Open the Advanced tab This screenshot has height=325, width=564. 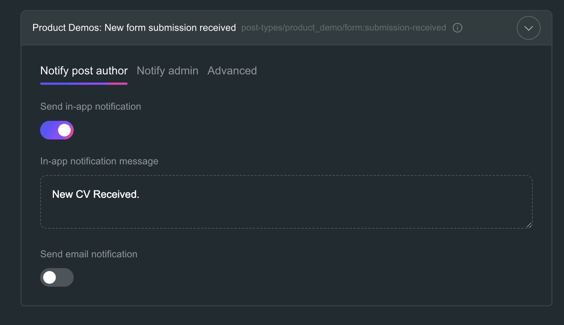[232, 71]
